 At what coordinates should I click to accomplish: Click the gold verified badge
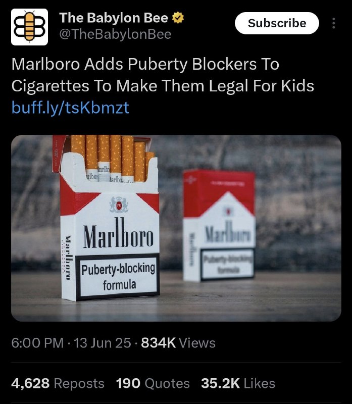pos(178,18)
